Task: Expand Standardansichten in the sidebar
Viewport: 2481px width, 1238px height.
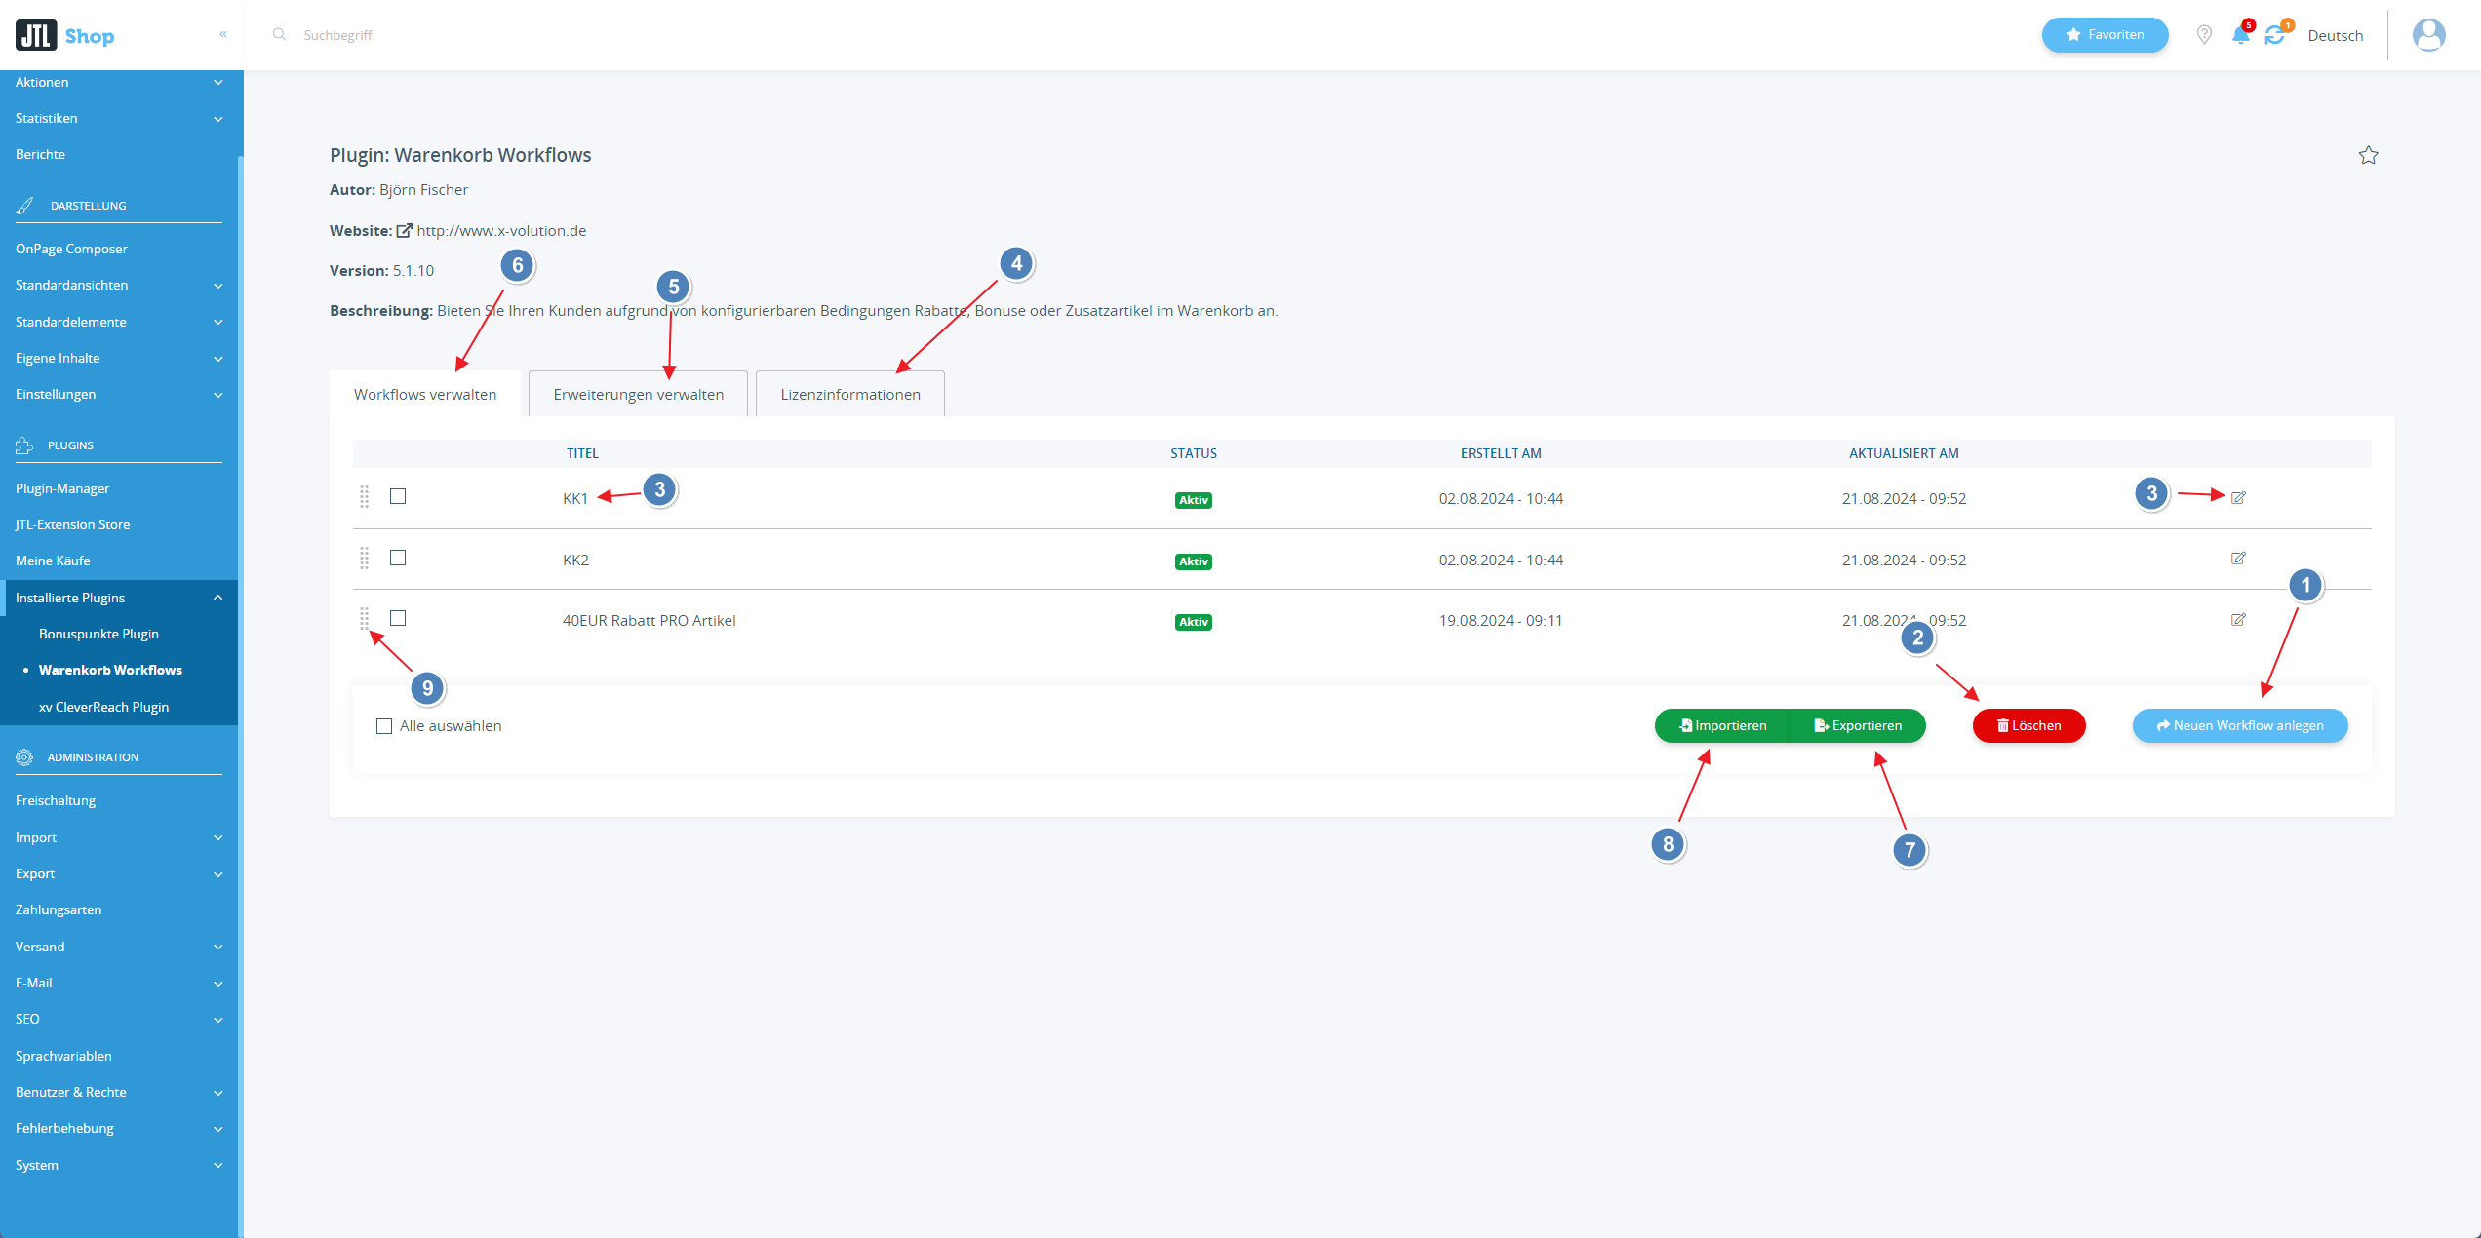Action: tap(119, 285)
